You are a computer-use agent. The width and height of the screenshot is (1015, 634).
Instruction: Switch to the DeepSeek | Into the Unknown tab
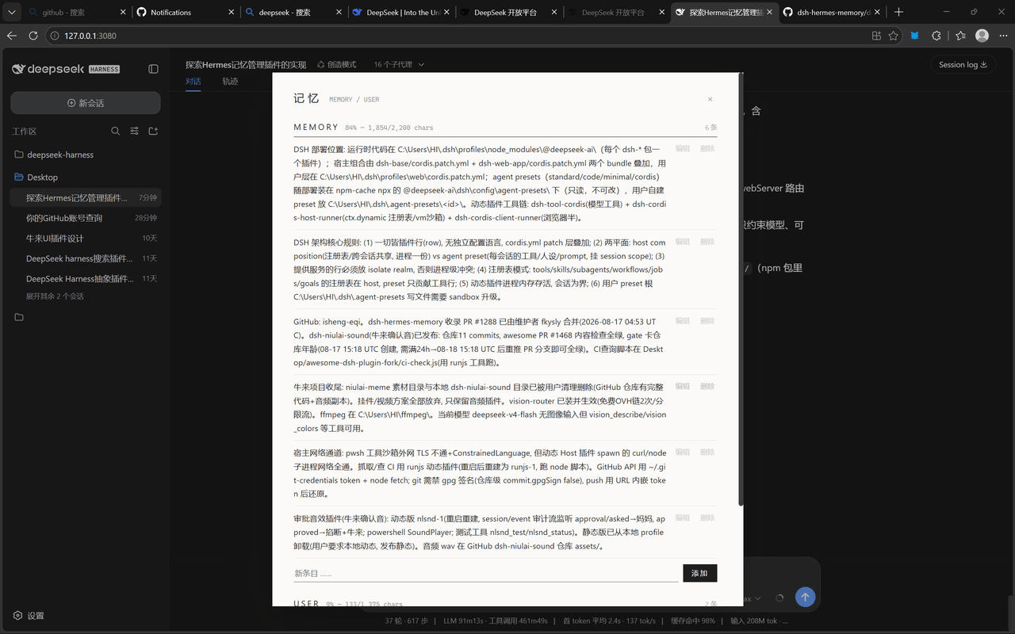pyautogui.click(x=402, y=13)
